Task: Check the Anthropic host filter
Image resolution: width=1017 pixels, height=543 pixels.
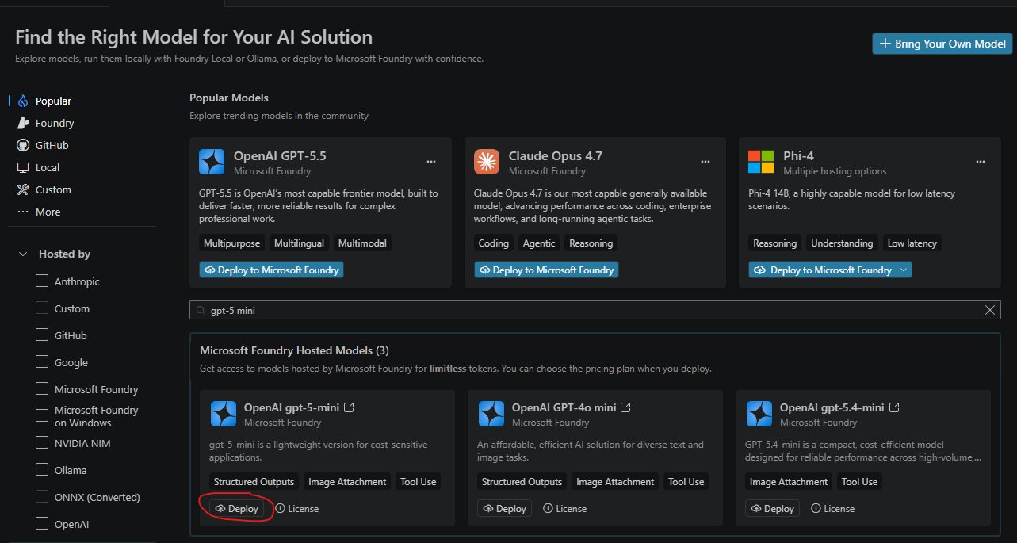Action: 42,281
